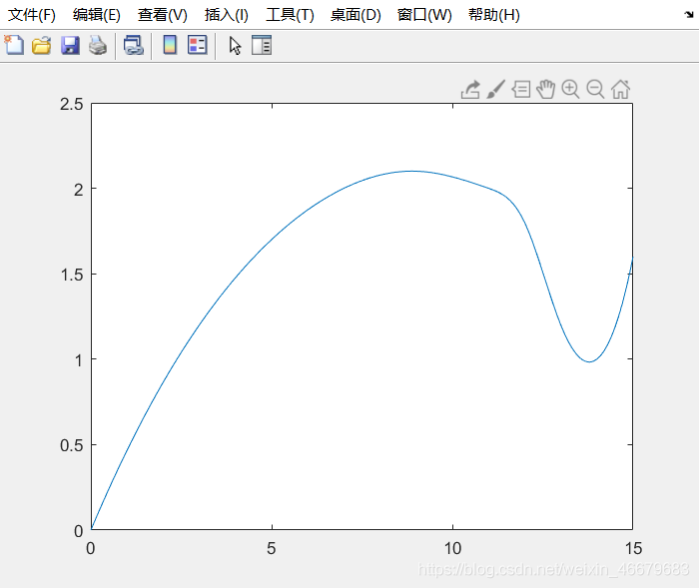Click the x-axis tick label 15
The image size is (699, 588).
(x=633, y=548)
